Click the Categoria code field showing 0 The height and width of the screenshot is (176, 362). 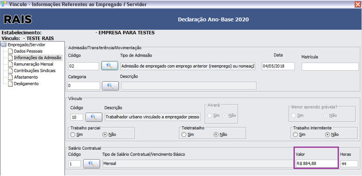(x=84, y=86)
